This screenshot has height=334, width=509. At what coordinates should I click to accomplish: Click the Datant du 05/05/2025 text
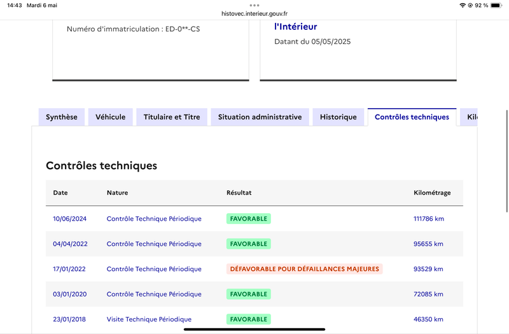tap(312, 41)
